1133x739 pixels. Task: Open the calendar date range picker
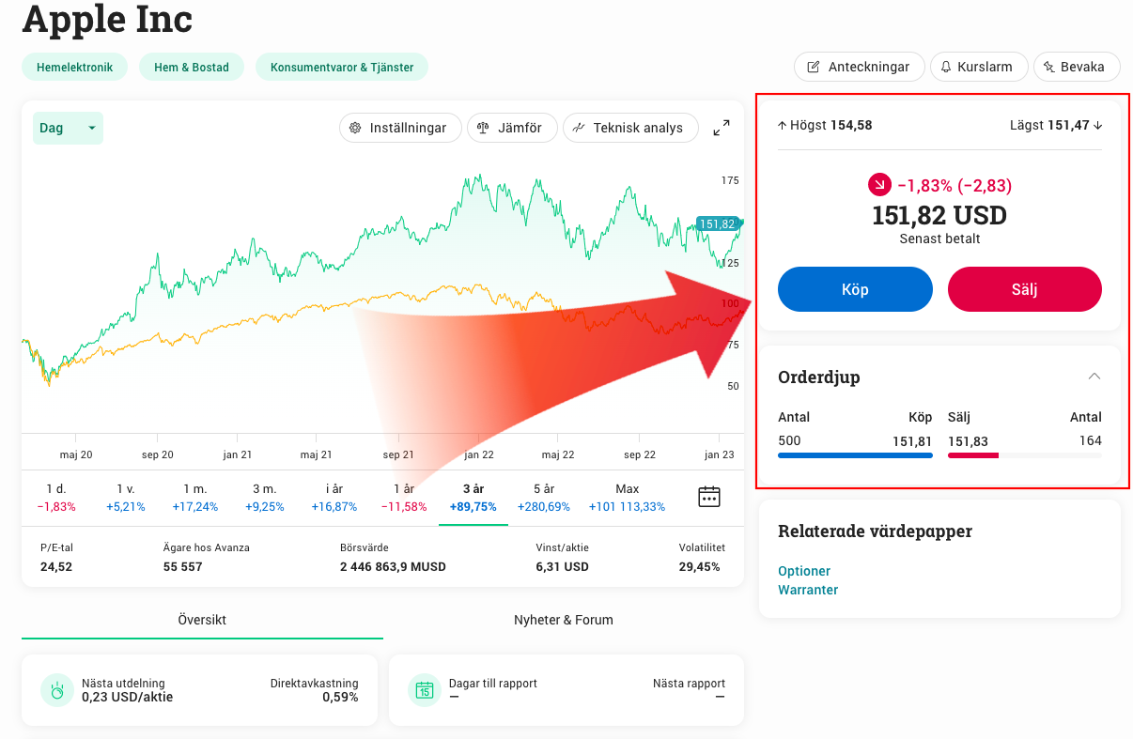709,497
